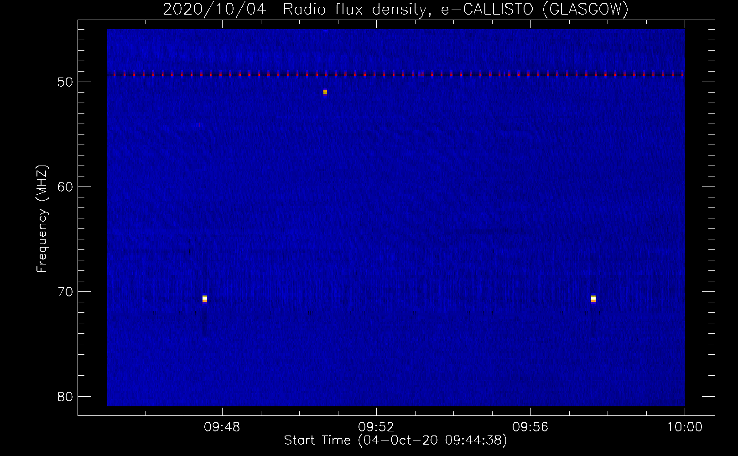Screen dimensions: 738x456
Task: Click the 'Frequency (MHZ)' axis label
Action: click(42, 219)
